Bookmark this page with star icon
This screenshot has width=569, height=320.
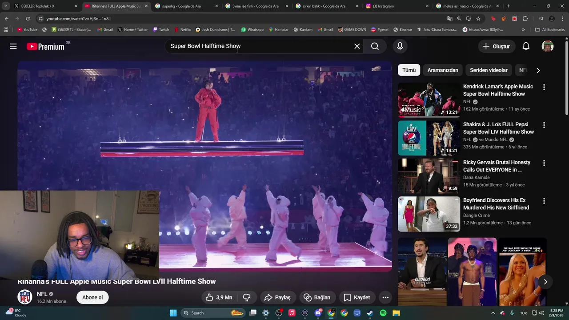pos(478,19)
